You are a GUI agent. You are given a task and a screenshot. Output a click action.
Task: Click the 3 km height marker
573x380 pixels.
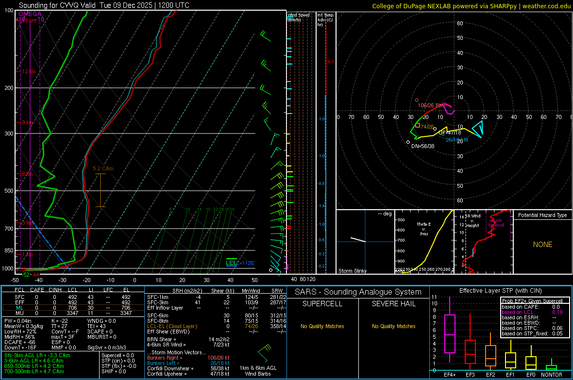pos(27,223)
